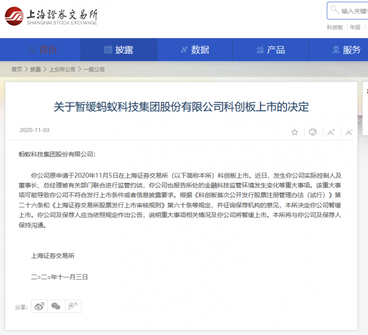Screen dimensions: 368x335
Task: Focus the keyword search input field
Action: (348, 11)
